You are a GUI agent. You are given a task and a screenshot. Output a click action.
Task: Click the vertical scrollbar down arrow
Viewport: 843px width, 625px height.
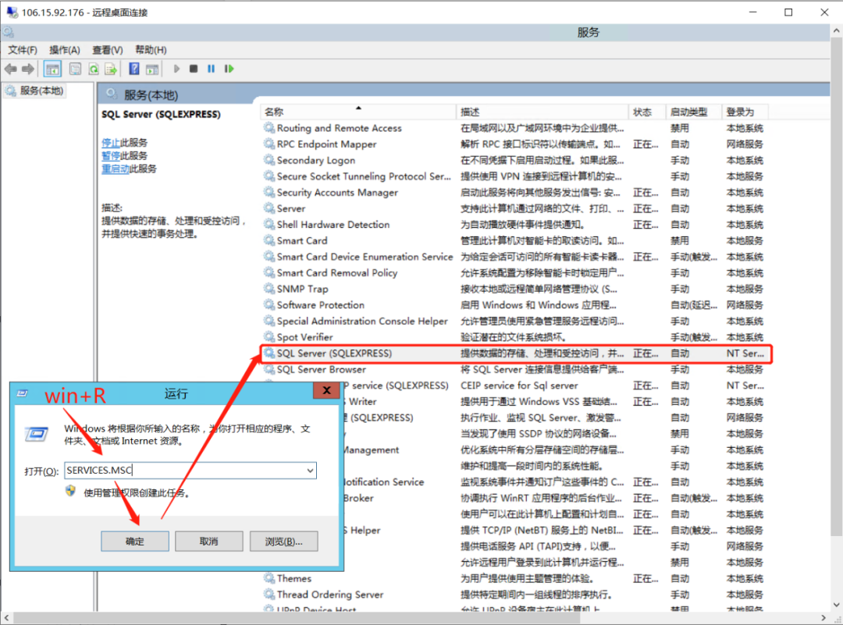pyautogui.click(x=836, y=605)
